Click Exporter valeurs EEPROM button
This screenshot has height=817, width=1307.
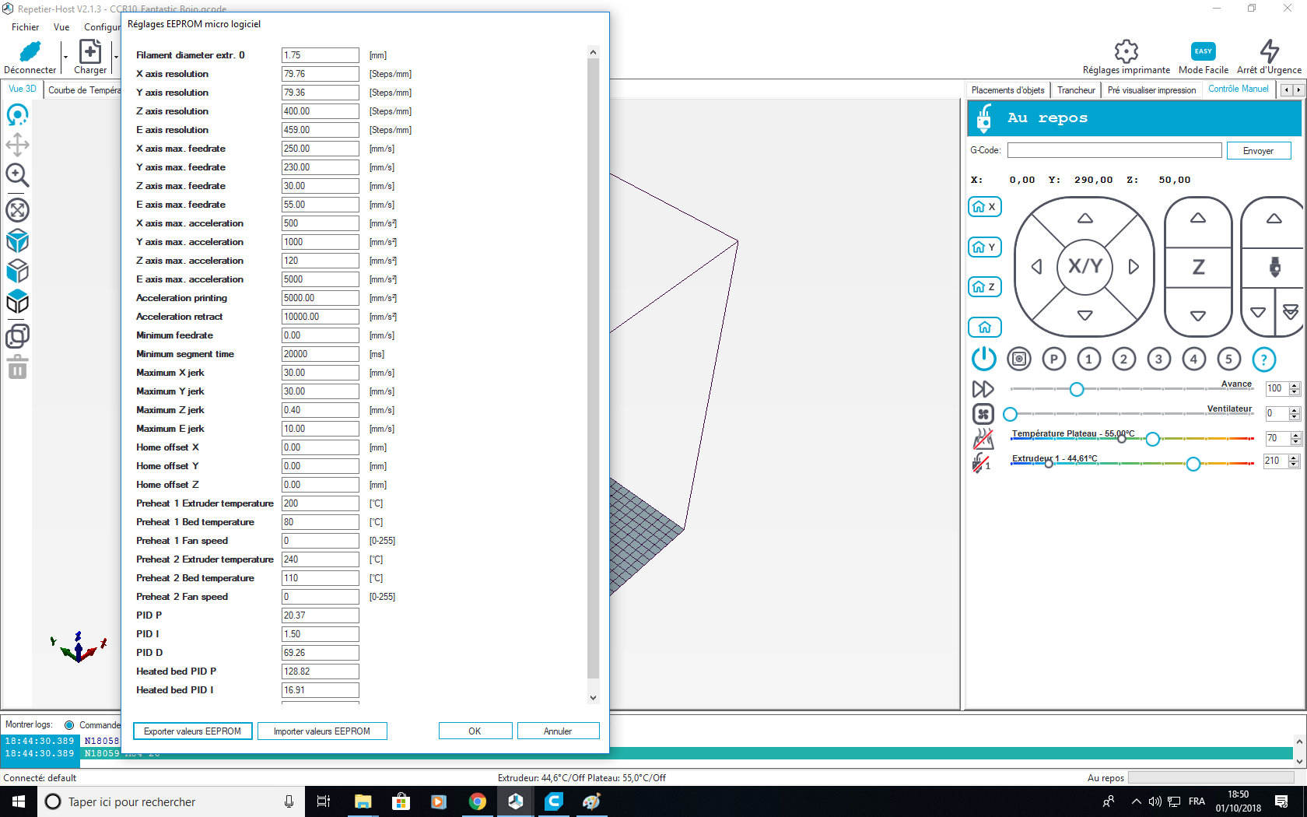coord(193,731)
